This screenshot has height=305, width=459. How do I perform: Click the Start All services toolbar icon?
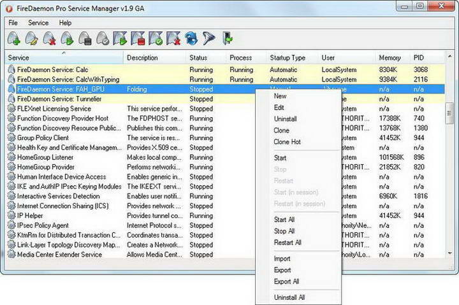[x=120, y=38]
